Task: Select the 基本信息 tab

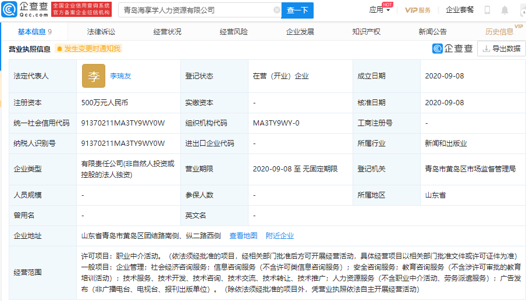Action: (x=34, y=32)
